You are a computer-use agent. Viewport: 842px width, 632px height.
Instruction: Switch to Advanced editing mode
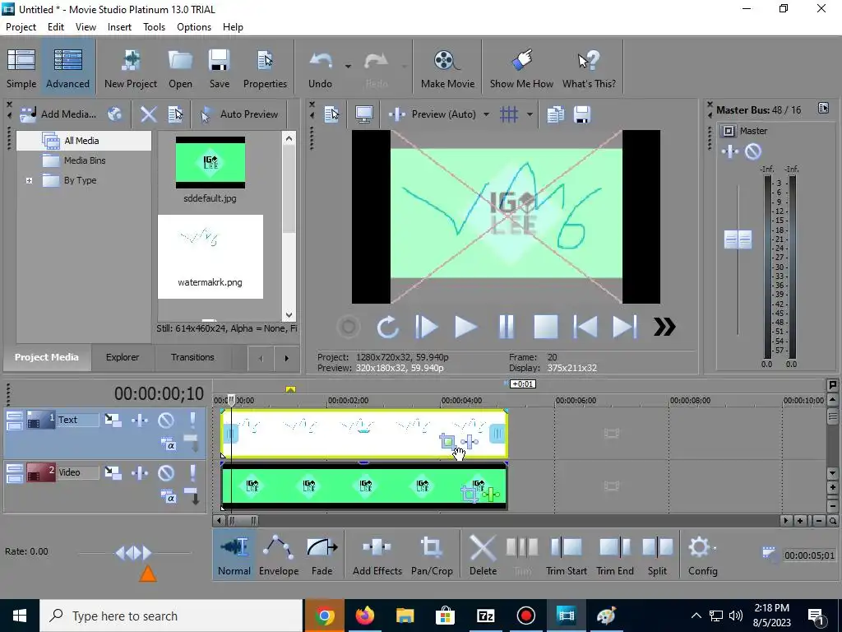pos(67,68)
